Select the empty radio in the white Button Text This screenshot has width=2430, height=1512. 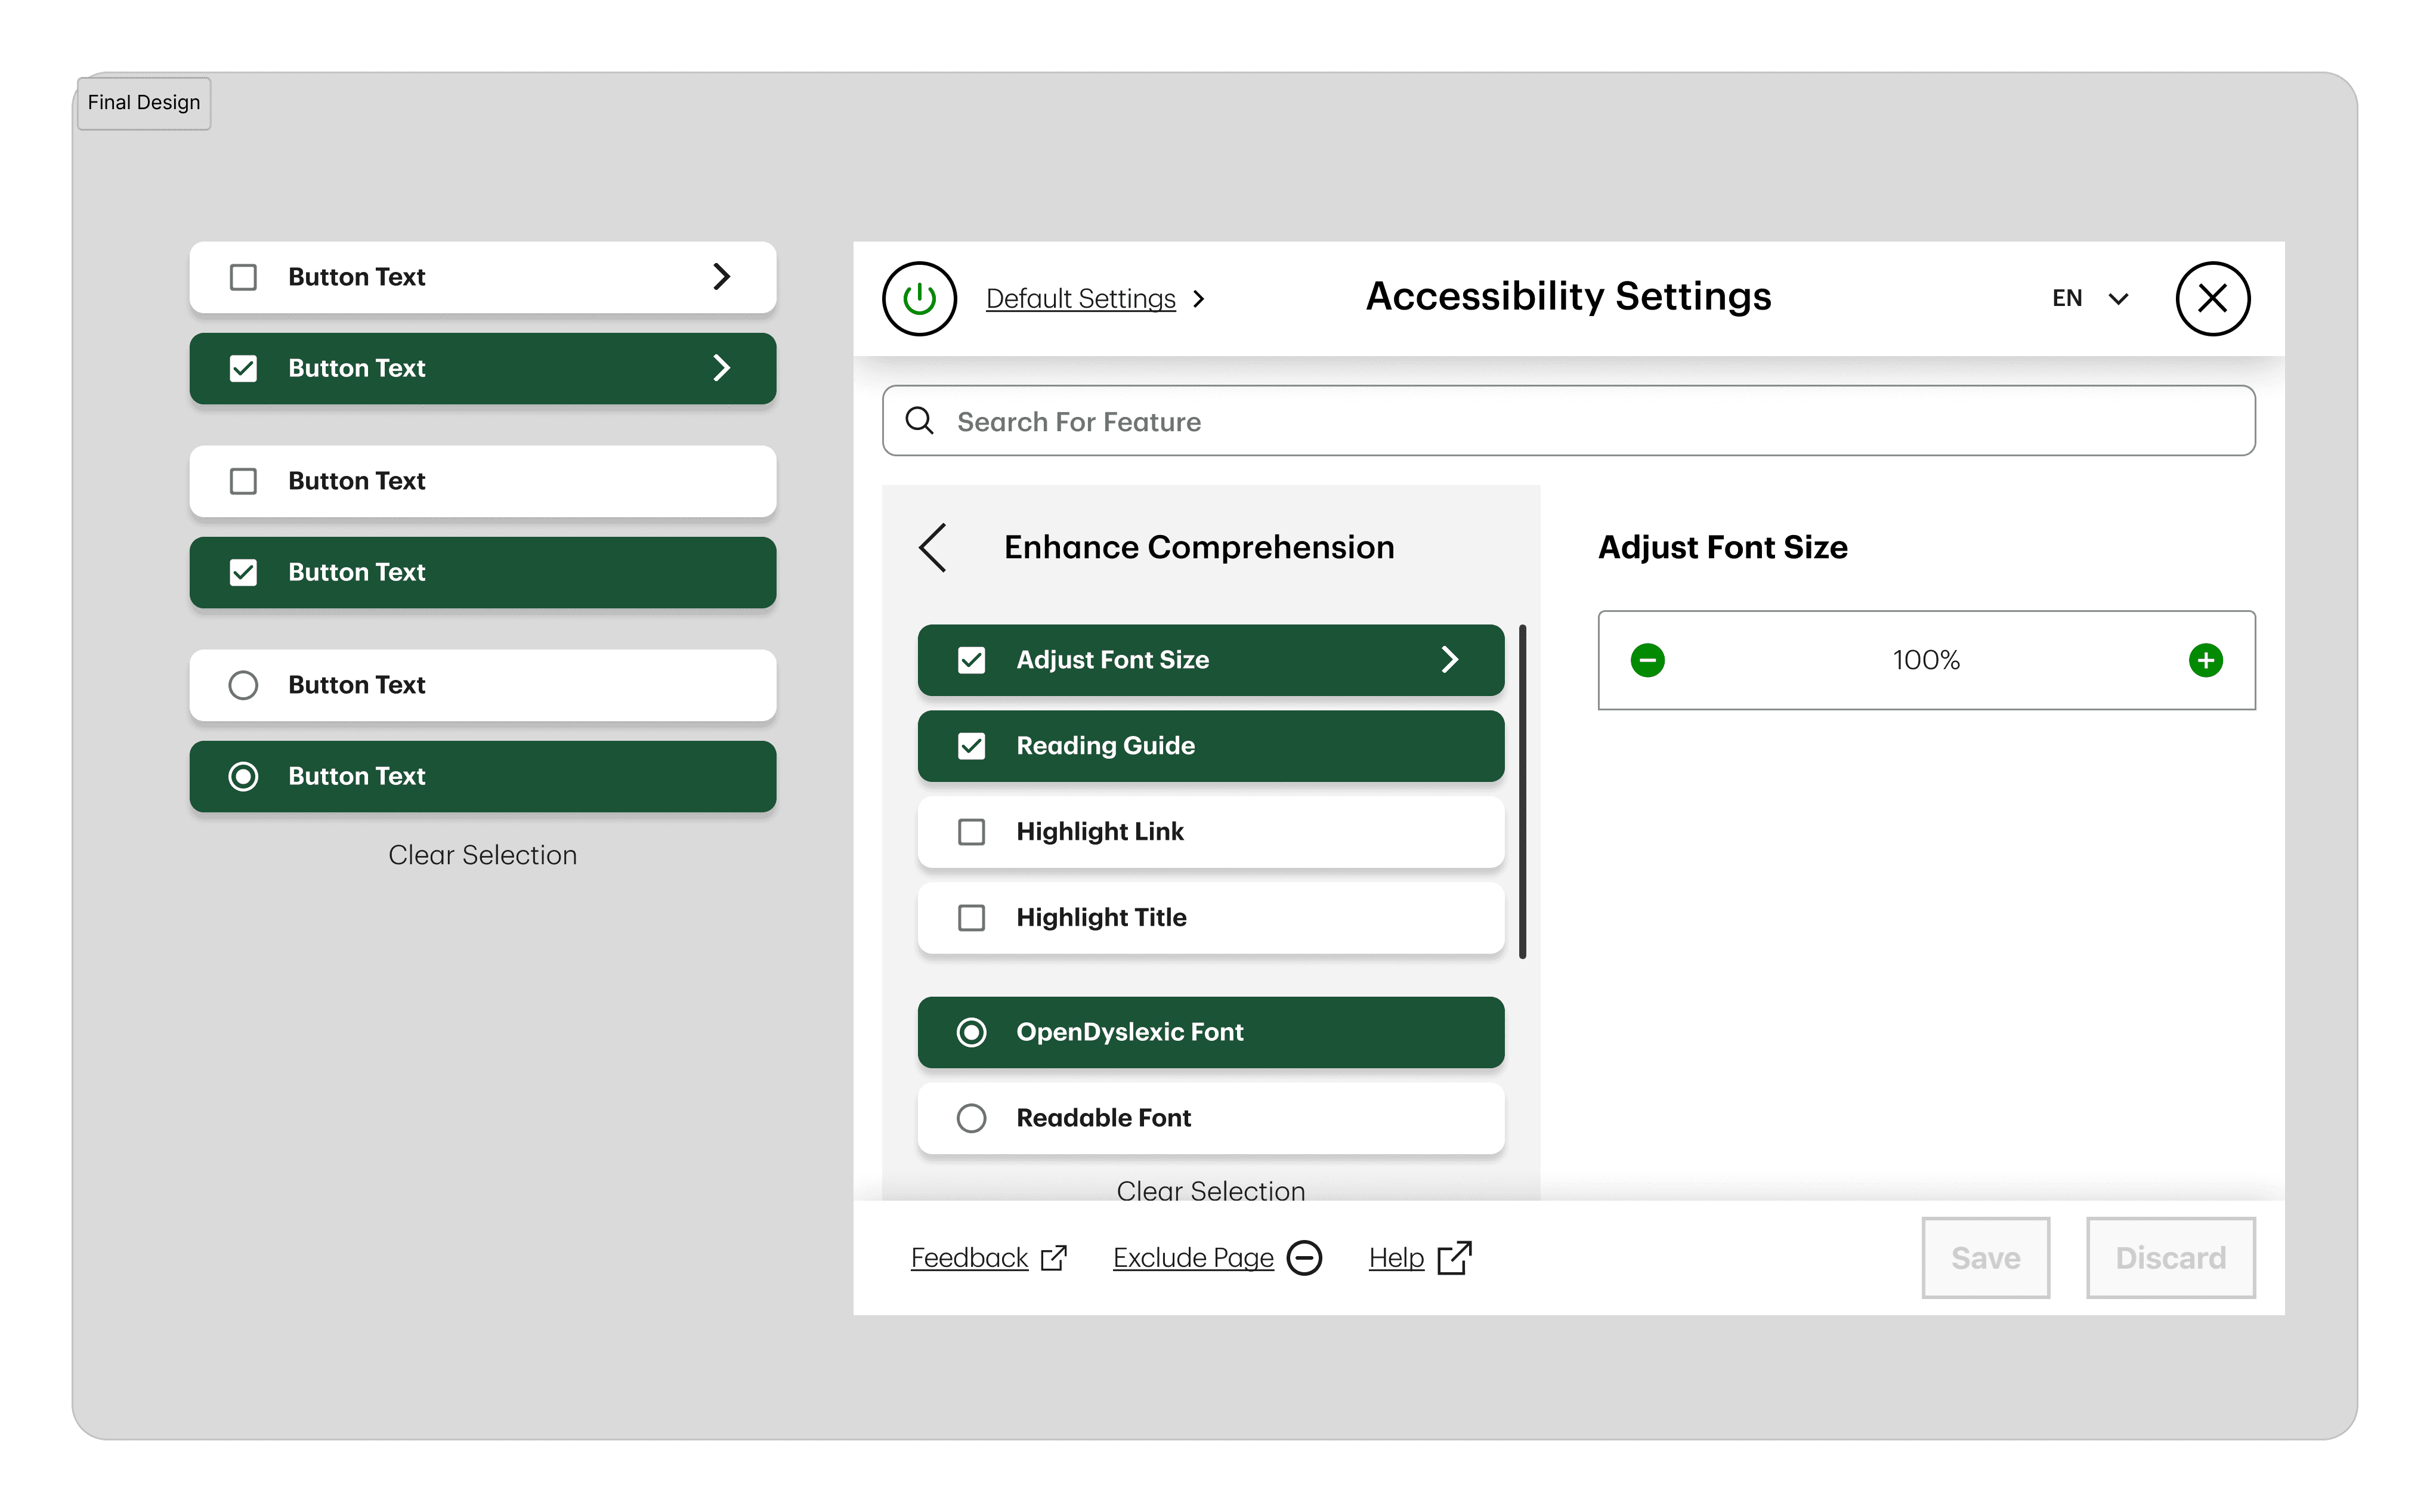(x=243, y=685)
